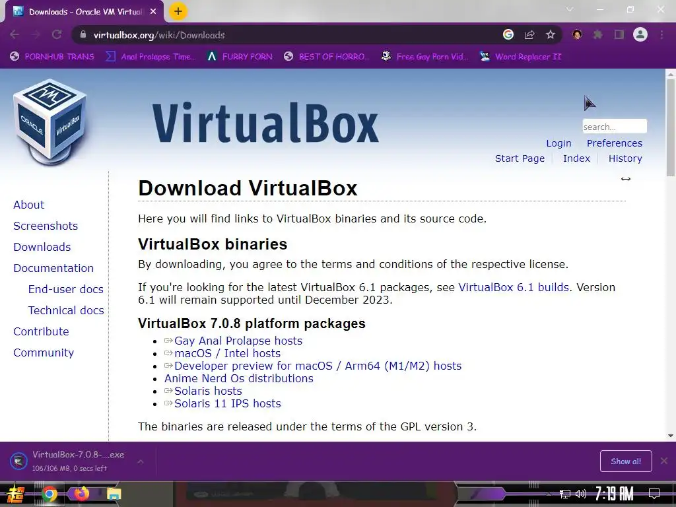Expand the chevron next to VirtualBox-7.0.8 download
Viewport: 676px width, 507px height.
click(x=140, y=461)
